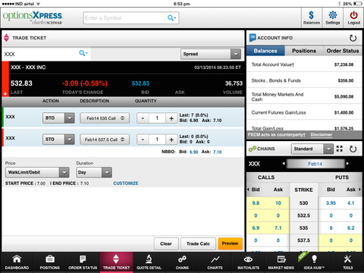Select put bid 6 at strike 535
Image resolution: width=364 pixels, height=273 pixels.
(x=331, y=227)
